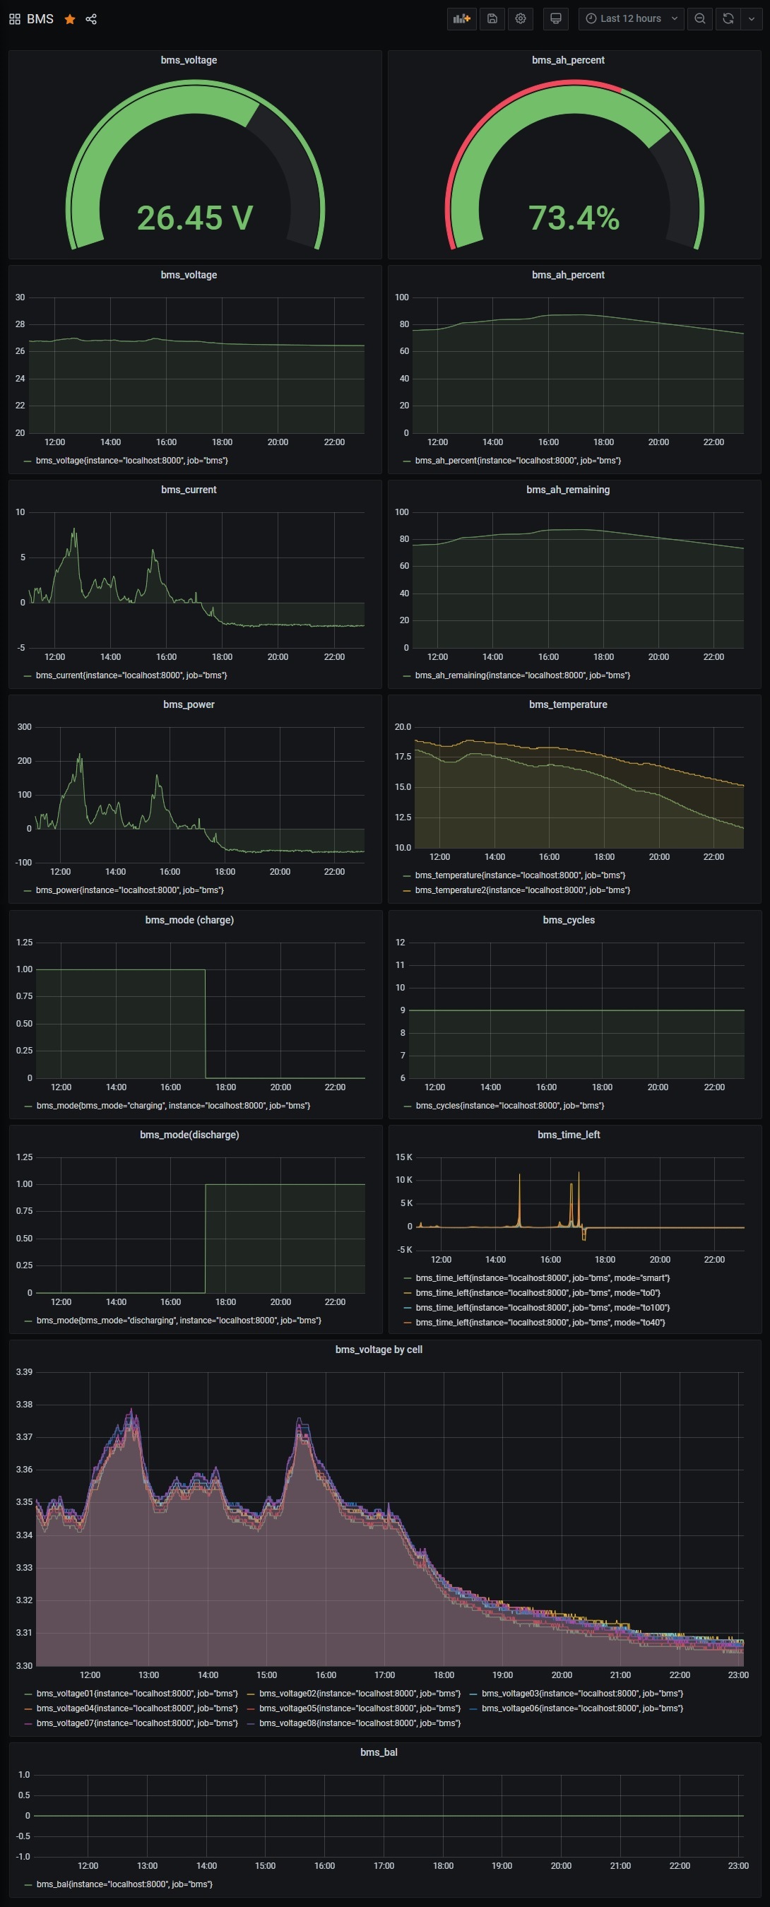Open the bms_voltage gauge panel title menu
The image size is (770, 1907).
click(x=189, y=60)
